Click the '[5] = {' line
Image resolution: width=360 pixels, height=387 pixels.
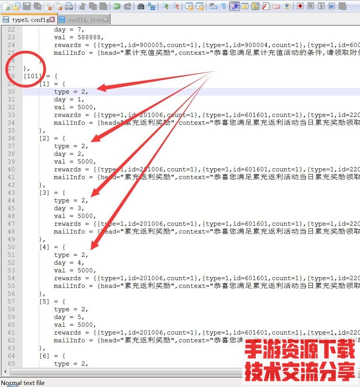click(52, 302)
